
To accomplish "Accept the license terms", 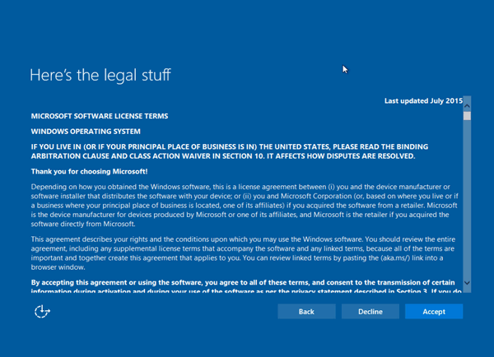I will 434,312.
